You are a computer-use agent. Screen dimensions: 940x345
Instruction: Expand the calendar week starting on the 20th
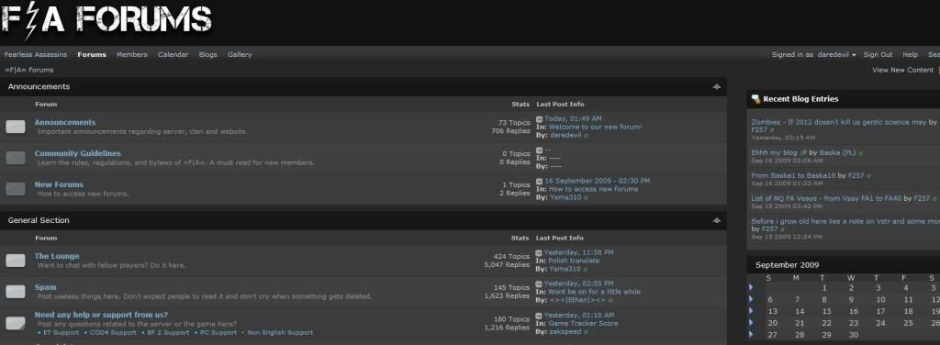pyautogui.click(x=751, y=322)
